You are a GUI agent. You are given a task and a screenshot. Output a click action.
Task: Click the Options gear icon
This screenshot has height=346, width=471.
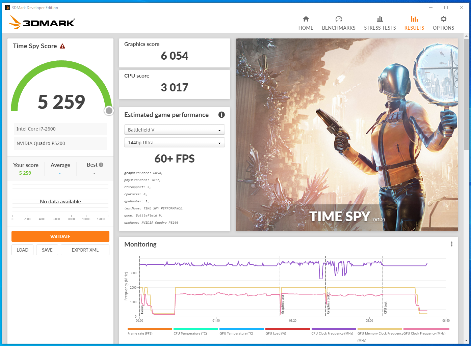click(x=443, y=19)
